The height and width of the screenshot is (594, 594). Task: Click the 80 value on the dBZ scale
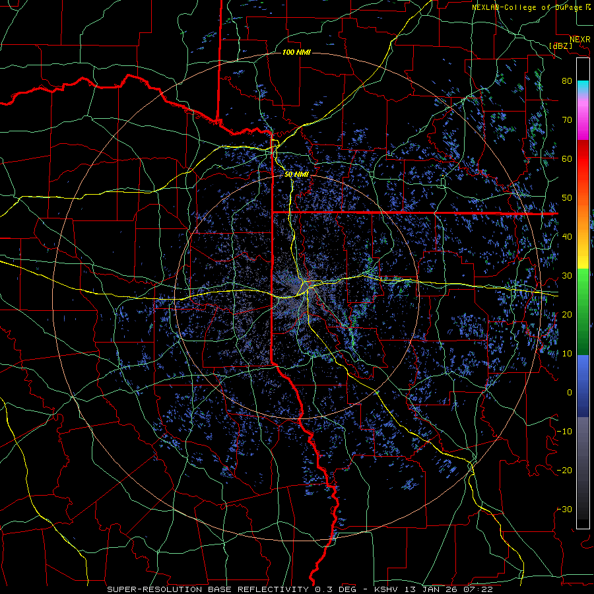coord(567,81)
